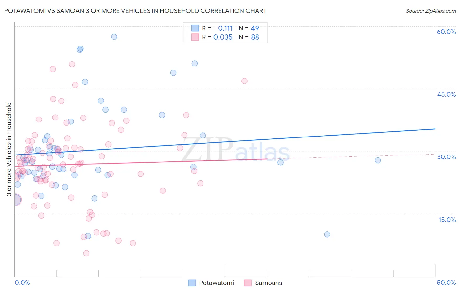Click the N = 88 value in the legend
460x292 pixels.
[249, 37]
